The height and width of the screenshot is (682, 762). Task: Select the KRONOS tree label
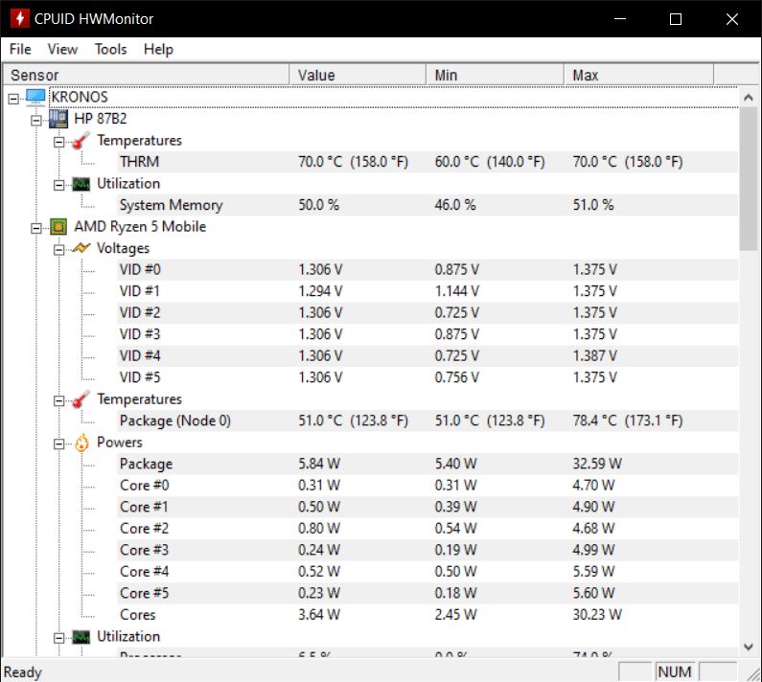[80, 97]
